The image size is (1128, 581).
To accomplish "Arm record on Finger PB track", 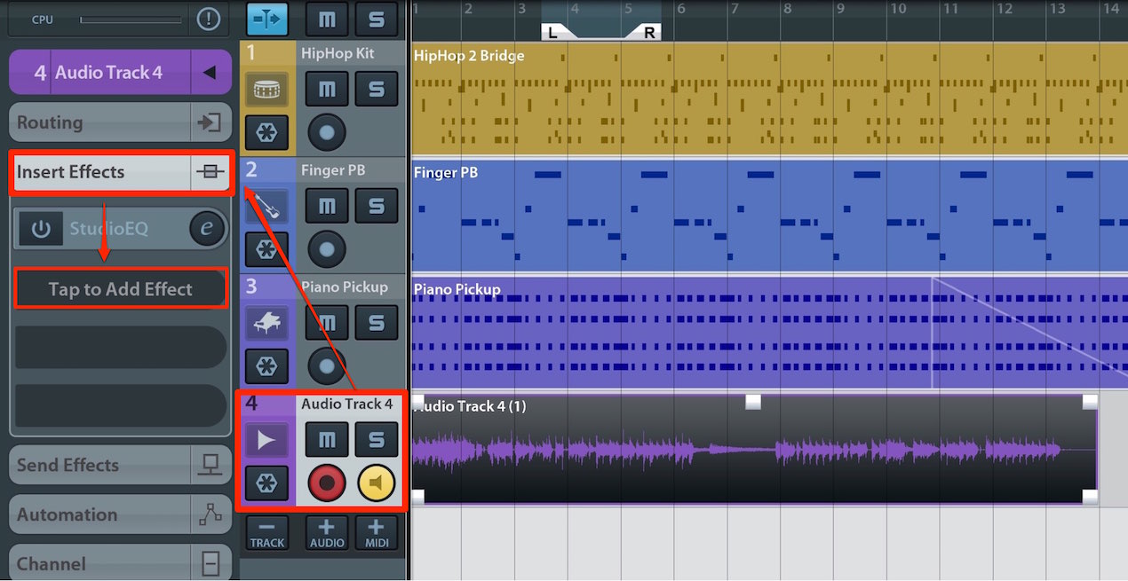I will point(327,249).
